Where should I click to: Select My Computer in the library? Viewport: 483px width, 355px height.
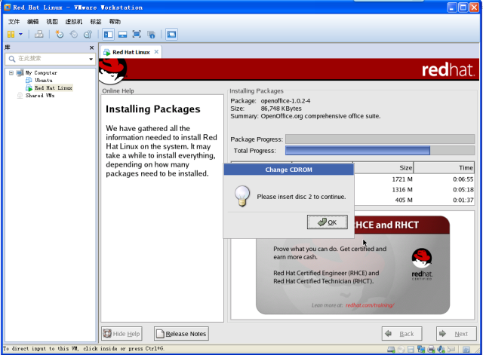pos(42,73)
